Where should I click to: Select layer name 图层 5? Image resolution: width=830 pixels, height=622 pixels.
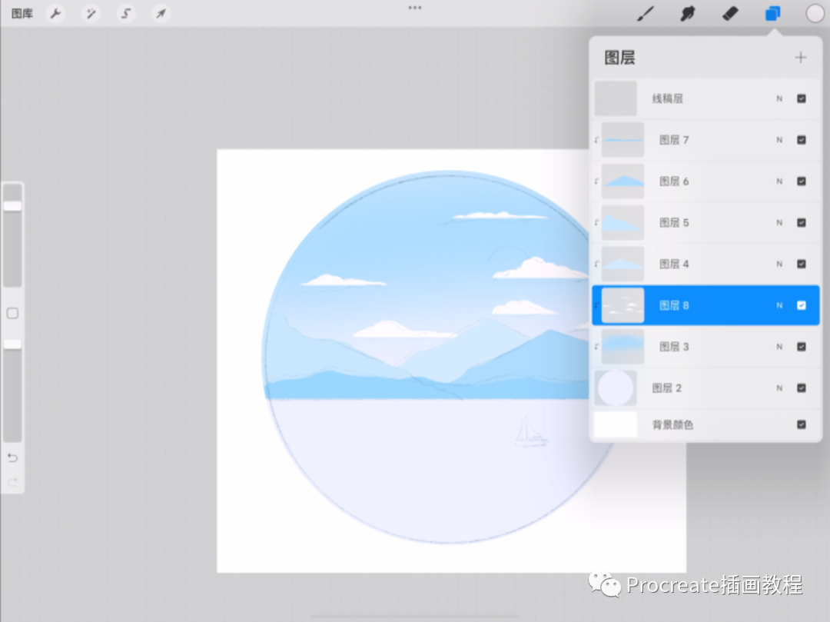pyautogui.click(x=674, y=222)
